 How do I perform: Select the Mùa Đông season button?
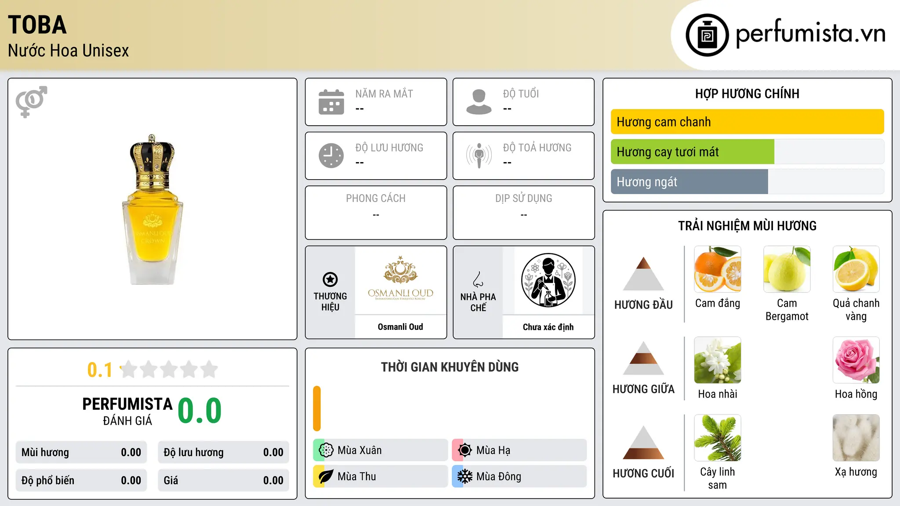[x=519, y=477]
